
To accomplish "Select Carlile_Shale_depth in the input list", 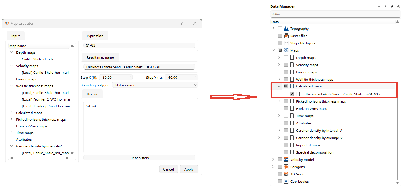I will [37, 59].
